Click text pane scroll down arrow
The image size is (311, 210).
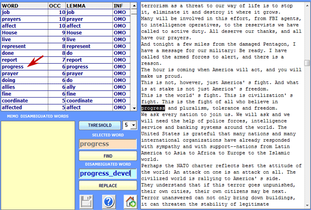click(x=307, y=205)
